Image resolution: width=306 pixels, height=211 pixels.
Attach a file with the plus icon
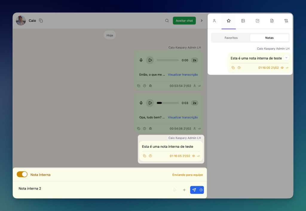(184, 190)
